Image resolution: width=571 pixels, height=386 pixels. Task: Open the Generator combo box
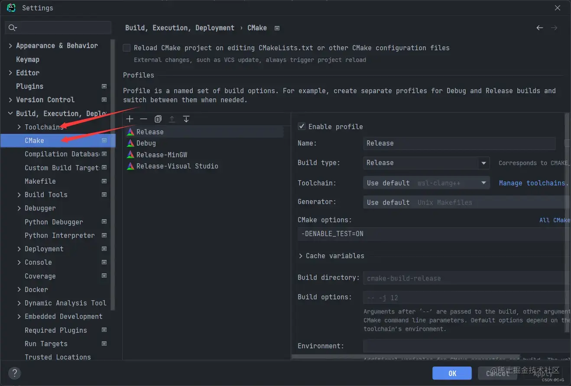coord(466,202)
